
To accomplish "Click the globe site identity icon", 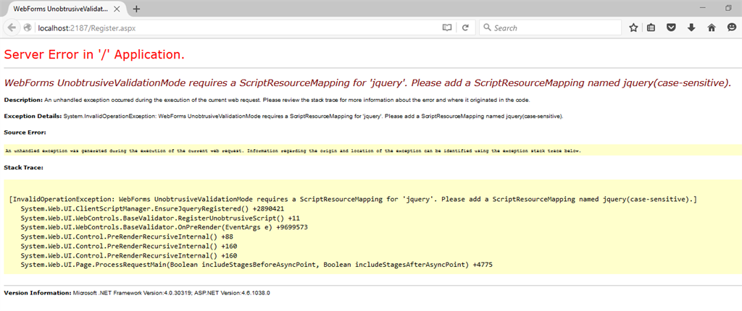I will [28, 28].
